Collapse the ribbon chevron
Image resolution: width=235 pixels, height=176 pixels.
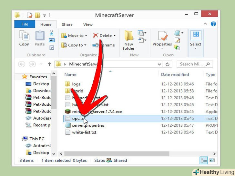pos(205,24)
